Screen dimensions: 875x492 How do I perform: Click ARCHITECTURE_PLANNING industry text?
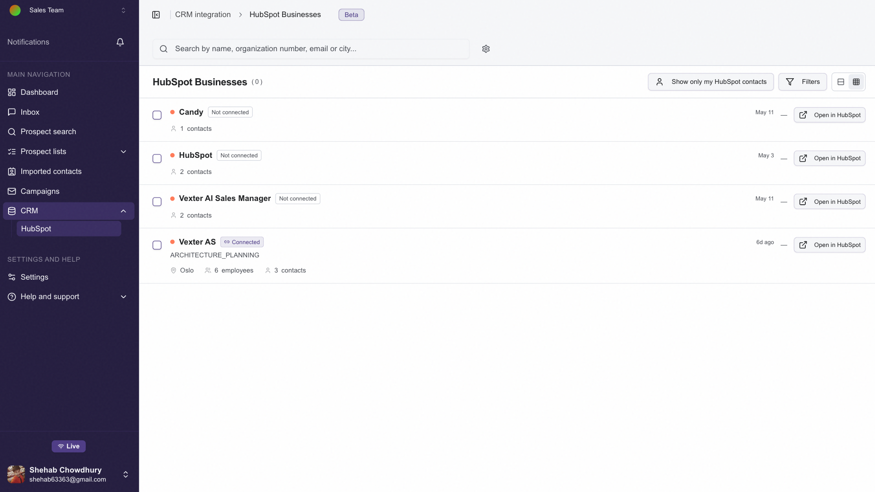pyautogui.click(x=215, y=255)
